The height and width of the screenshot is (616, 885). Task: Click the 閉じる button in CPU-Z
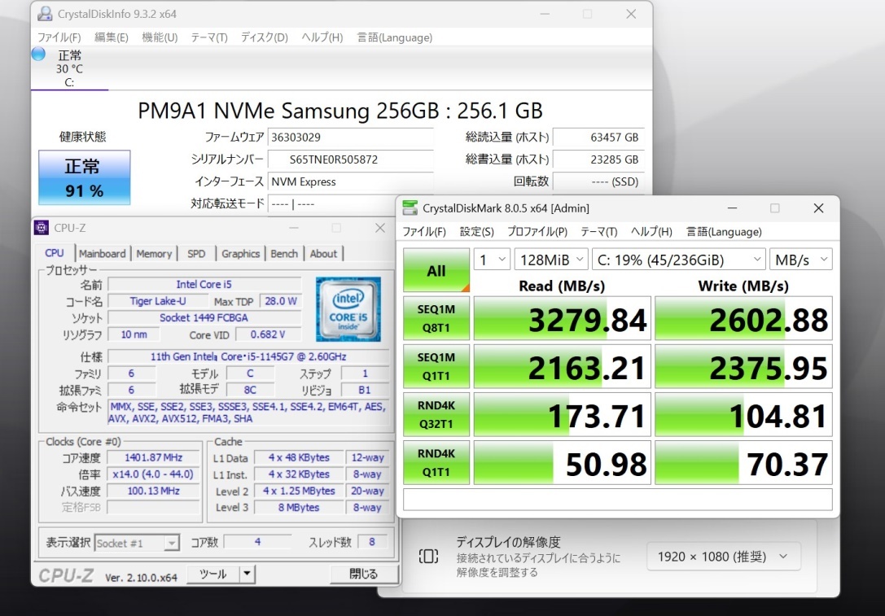pyautogui.click(x=364, y=574)
